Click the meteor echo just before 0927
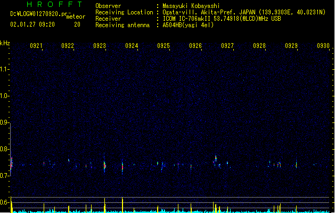Viewport: 335px width, 213px height. pos(216,159)
